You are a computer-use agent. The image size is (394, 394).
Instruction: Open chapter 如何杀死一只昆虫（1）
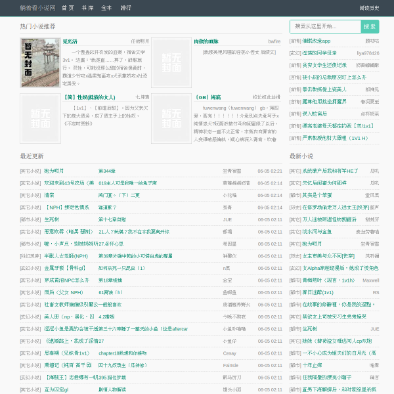[x=121, y=268]
